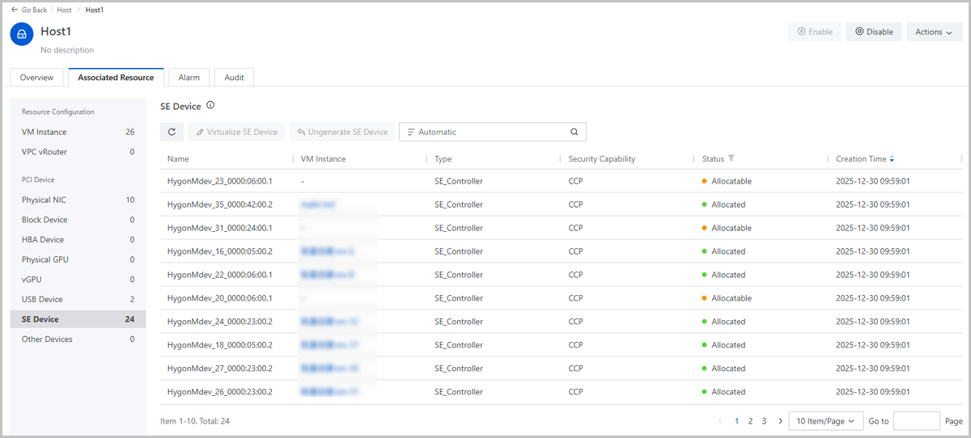971x438 pixels.
Task: Switch to the Overview tab
Action: [37, 78]
